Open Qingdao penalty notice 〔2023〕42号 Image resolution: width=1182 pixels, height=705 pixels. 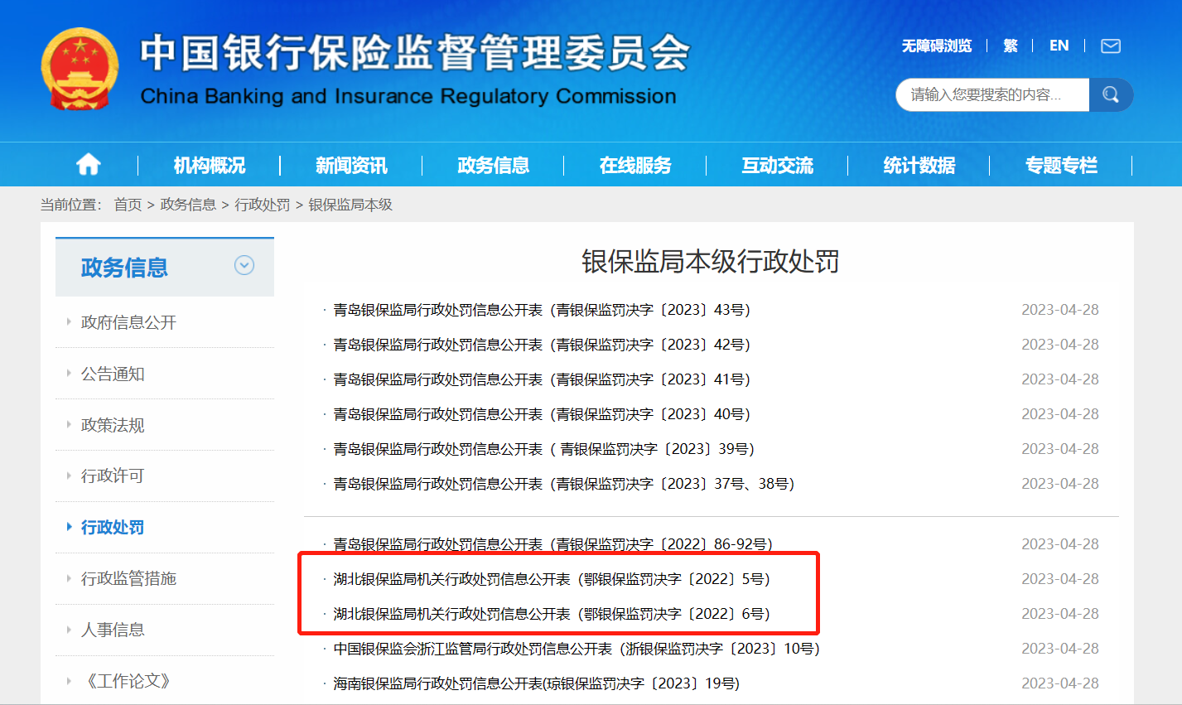point(542,345)
